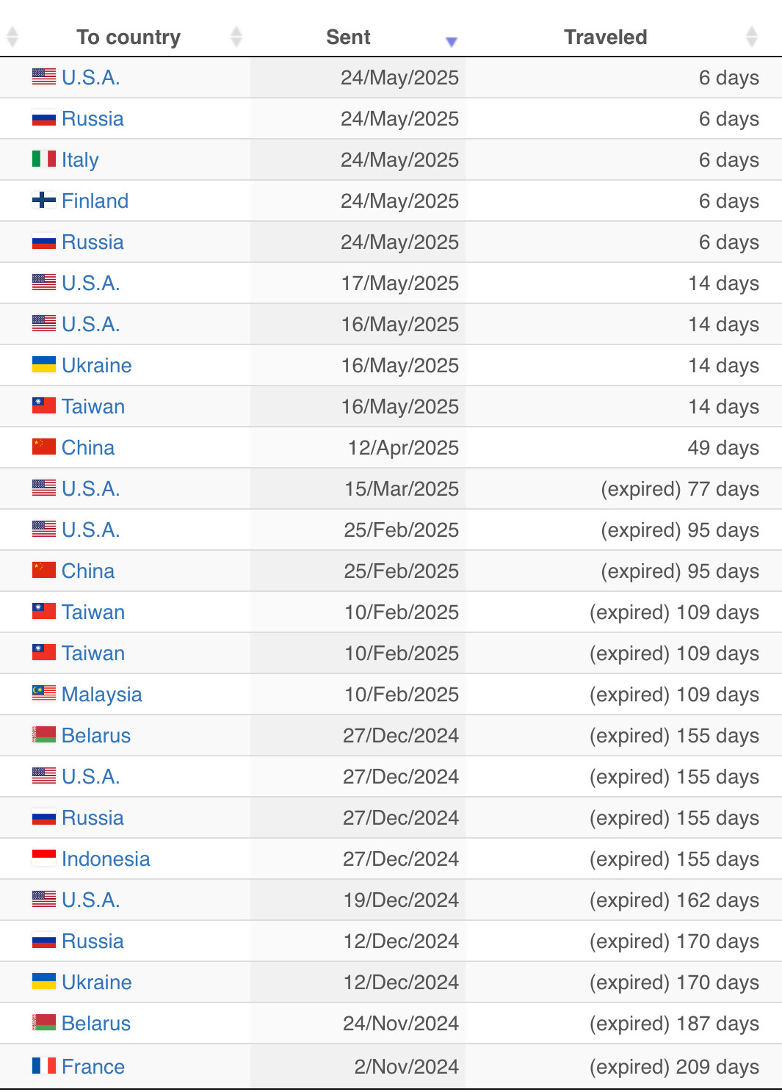This screenshot has width=782, height=1092.
Task: Click the Italy flag icon
Action: [44, 159]
